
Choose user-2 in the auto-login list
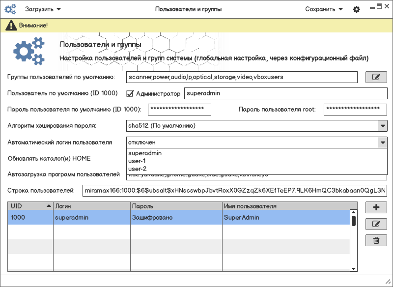coord(137,169)
